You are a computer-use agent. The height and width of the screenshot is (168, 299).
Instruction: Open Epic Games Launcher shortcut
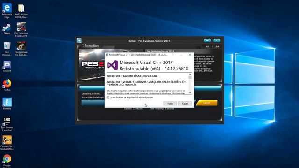(7, 124)
